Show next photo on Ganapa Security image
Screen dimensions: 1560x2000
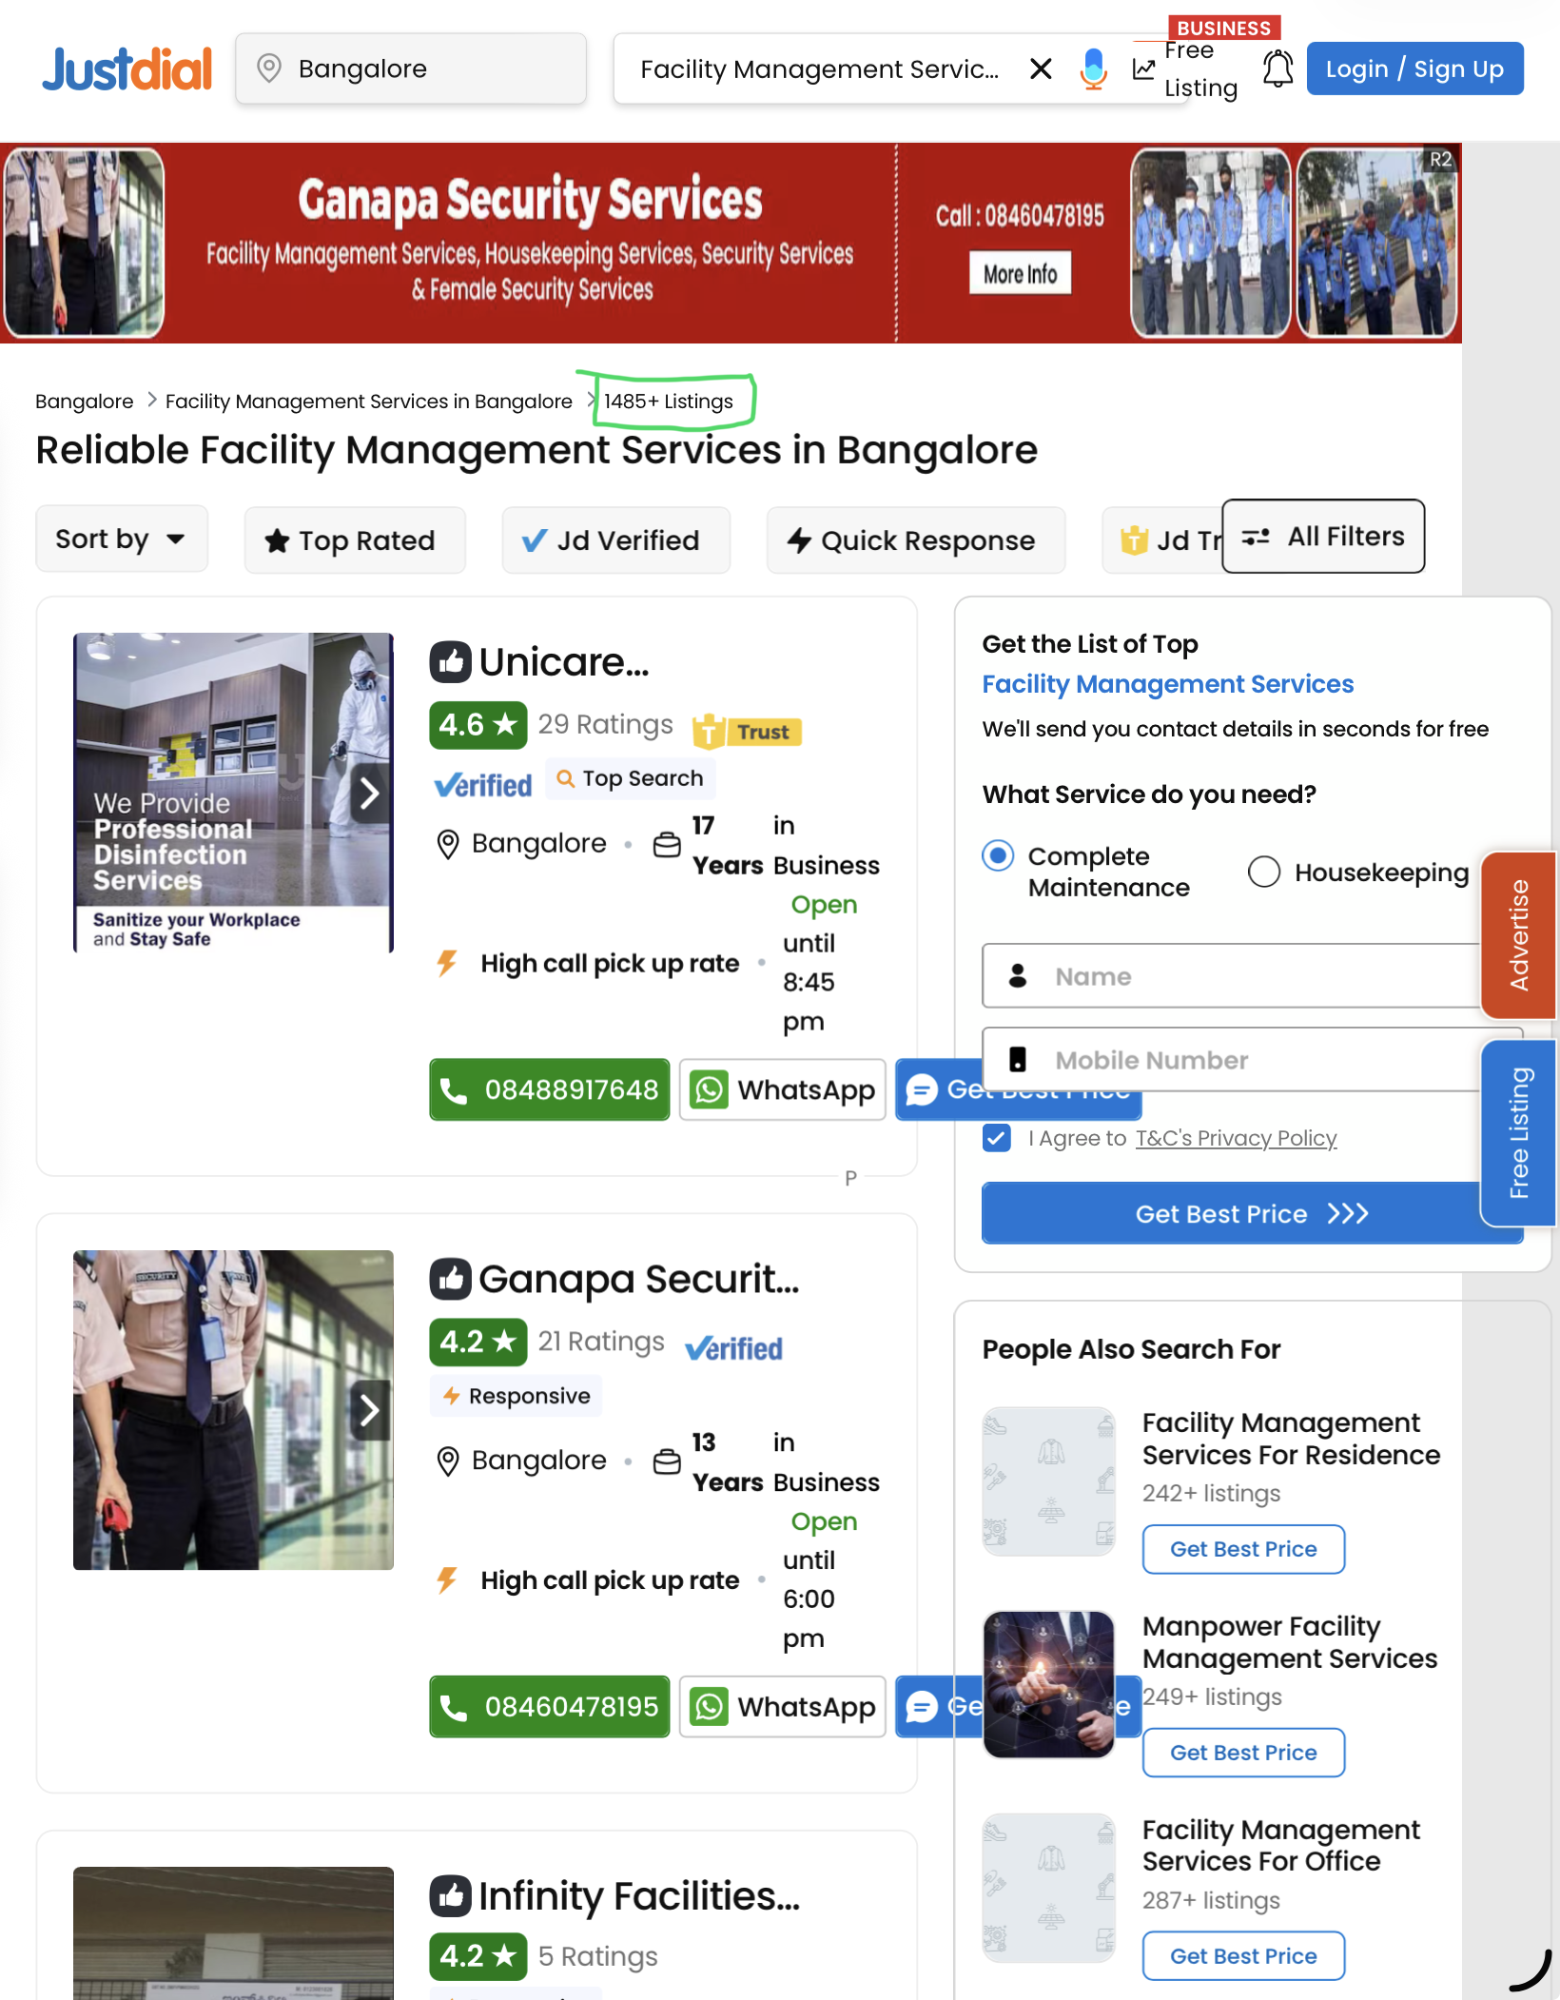[369, 1410]
